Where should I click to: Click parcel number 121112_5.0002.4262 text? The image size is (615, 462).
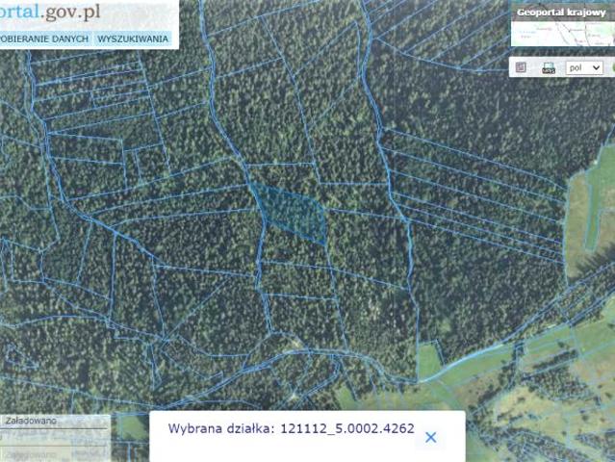[347, 428]
